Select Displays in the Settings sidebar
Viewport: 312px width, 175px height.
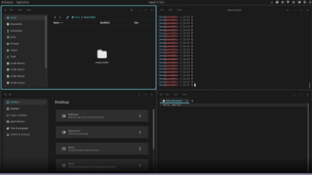25,109
